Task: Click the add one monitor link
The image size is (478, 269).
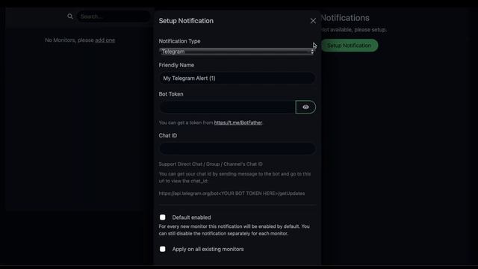Action: (x=105, y=40)
